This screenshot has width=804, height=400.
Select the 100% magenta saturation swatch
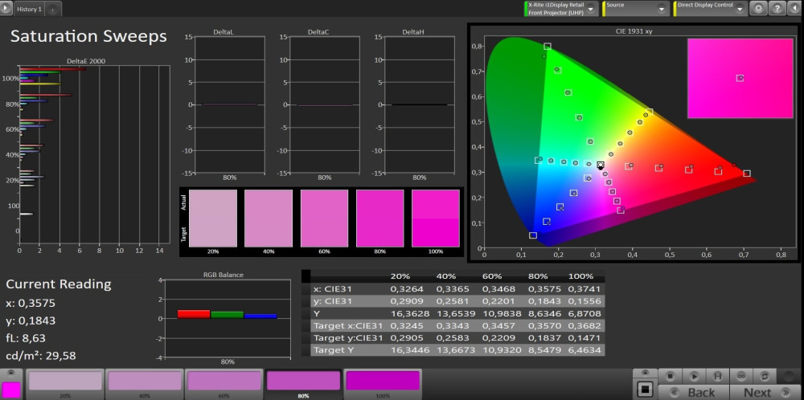pyautogui.click(x=382, y=382)
